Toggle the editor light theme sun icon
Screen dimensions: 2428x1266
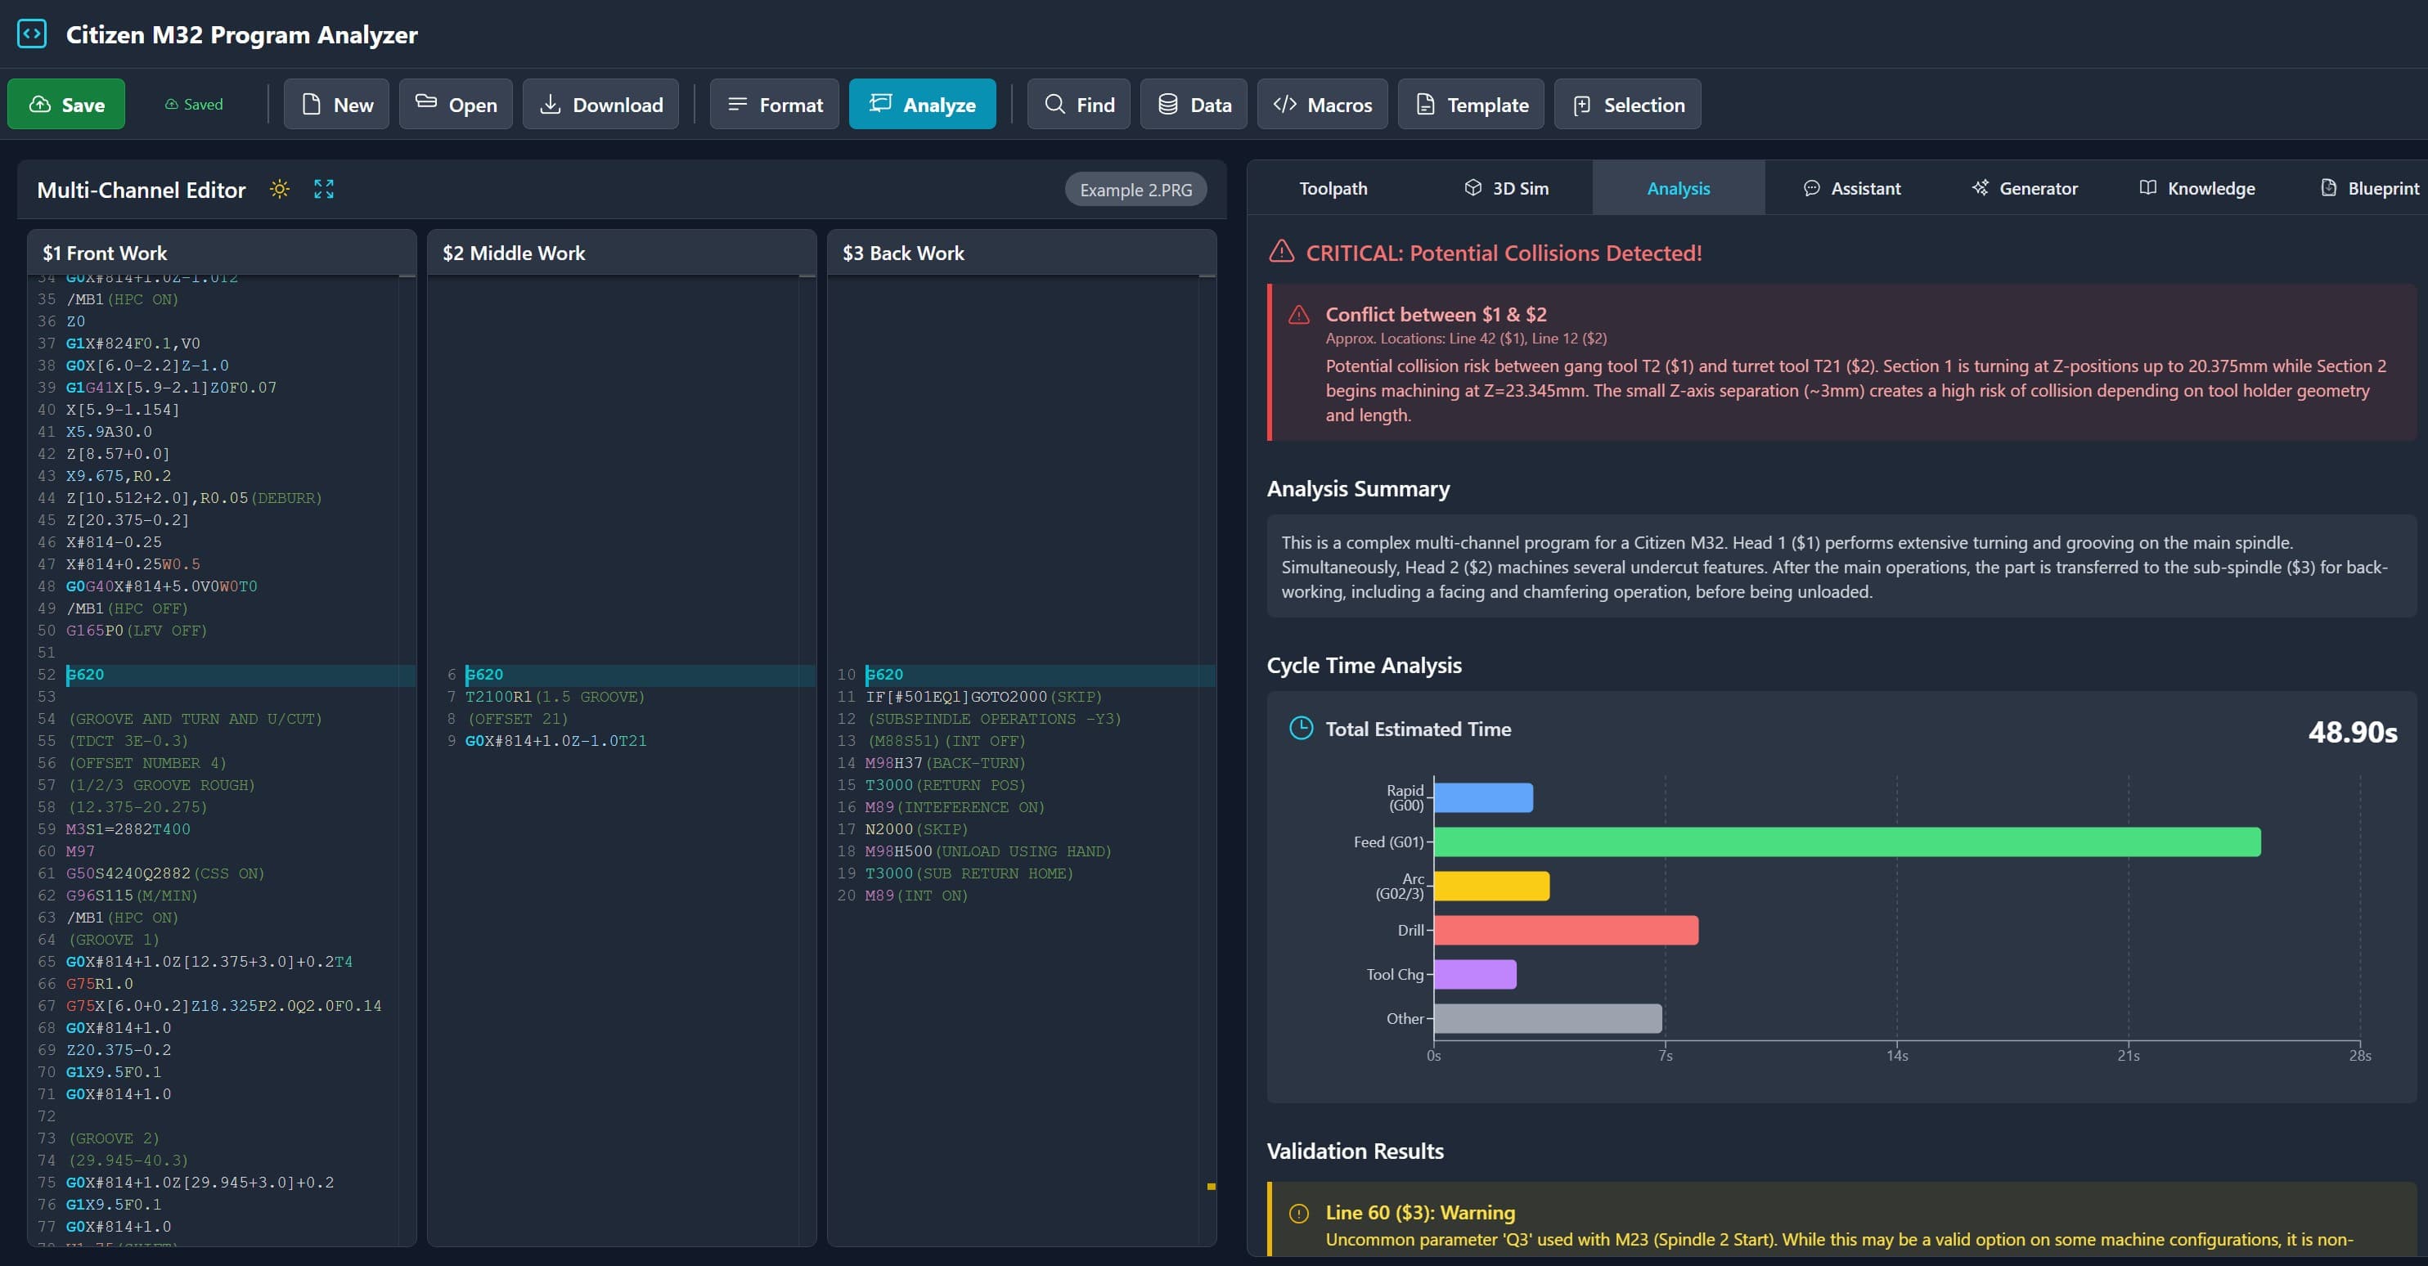pos(279,190)
